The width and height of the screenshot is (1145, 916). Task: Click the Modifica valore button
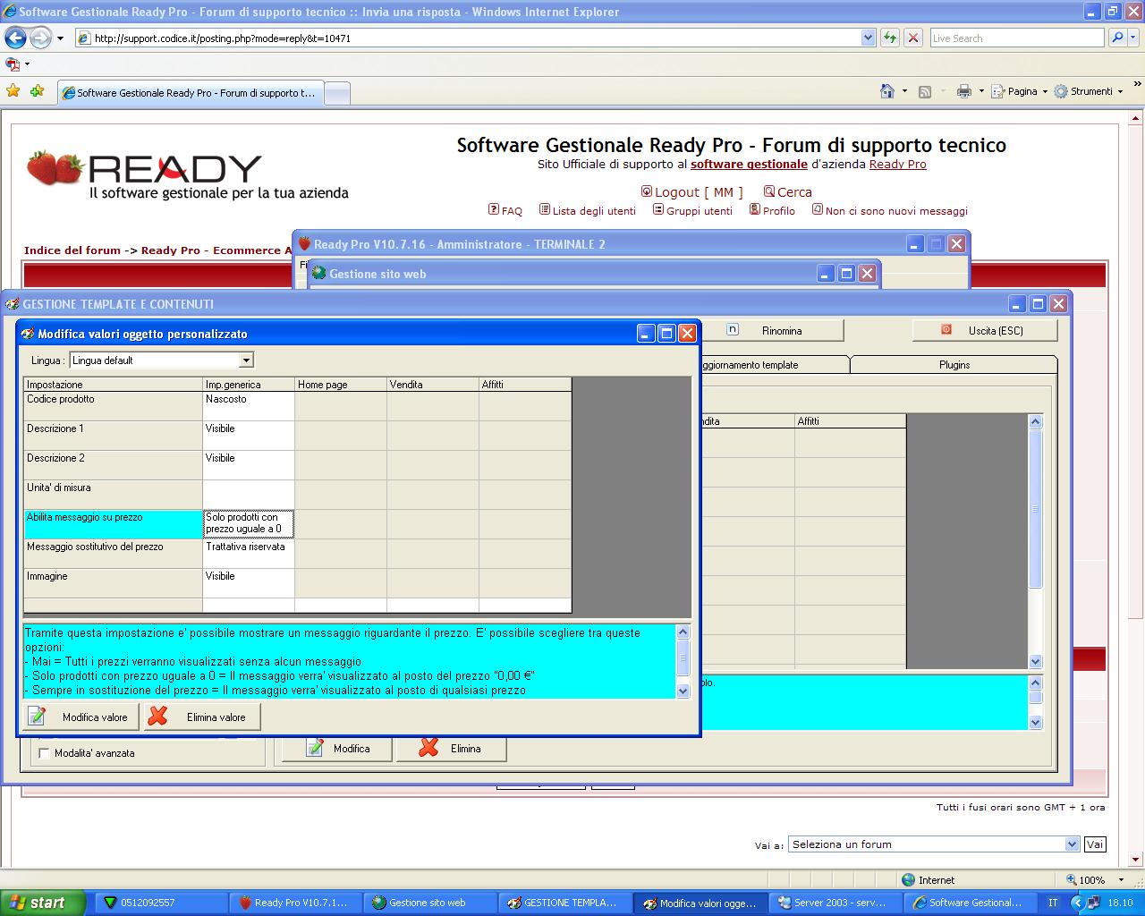point(81,717)
